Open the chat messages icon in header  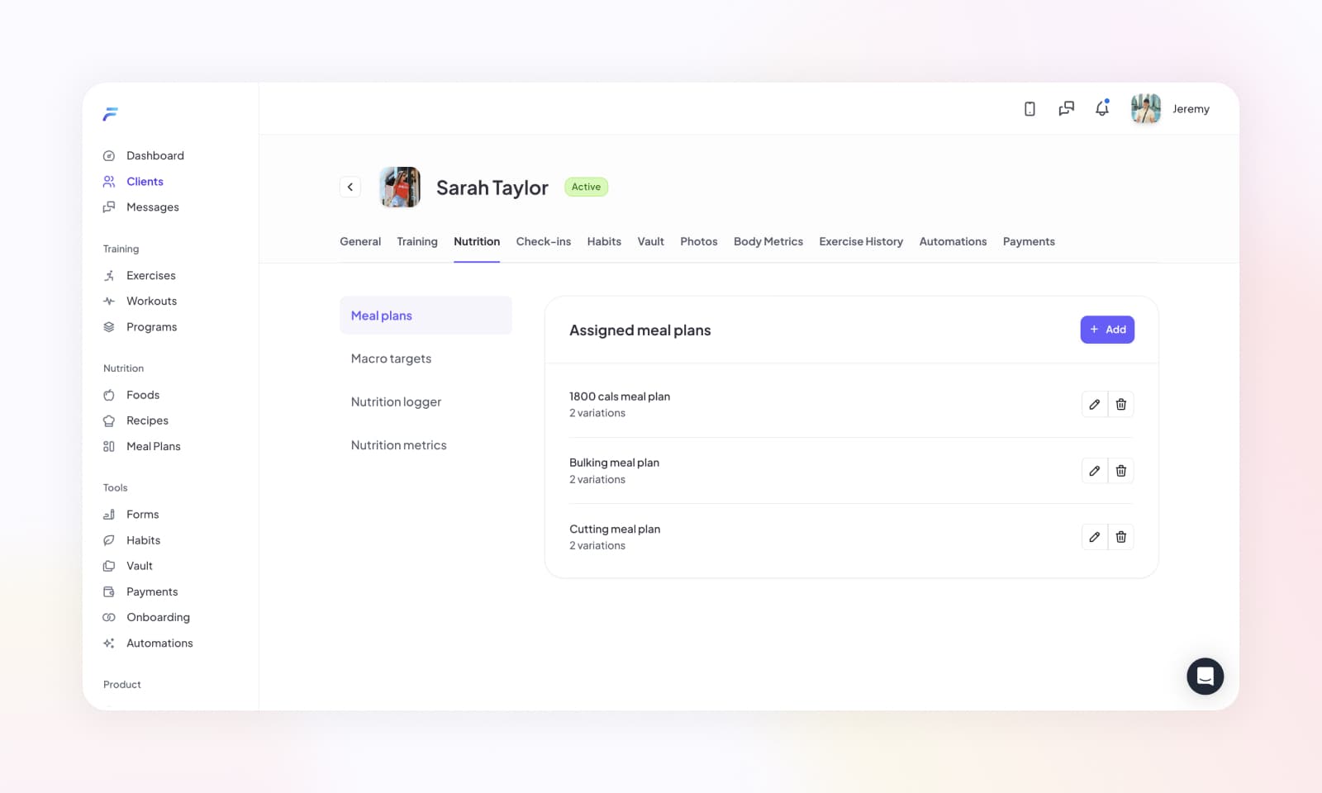click(x=1066, y=109)
